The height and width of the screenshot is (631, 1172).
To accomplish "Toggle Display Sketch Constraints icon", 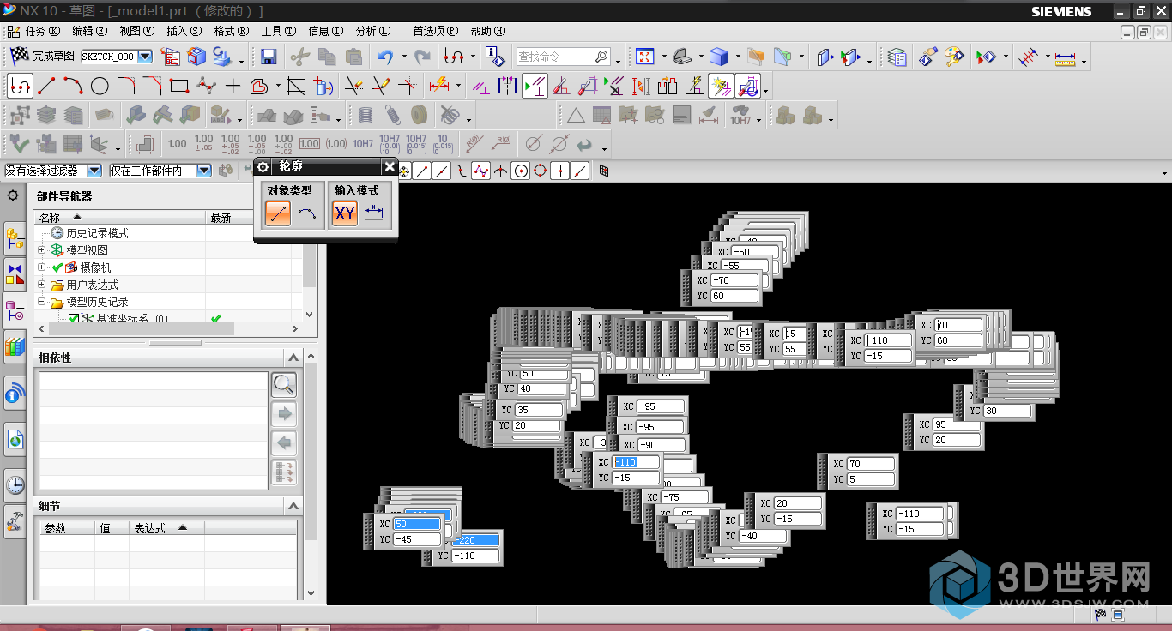I will pyautogui.click(x=535, y=86).
